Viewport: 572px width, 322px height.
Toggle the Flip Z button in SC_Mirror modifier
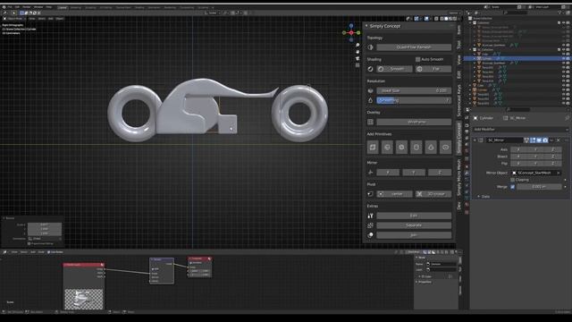552,163
